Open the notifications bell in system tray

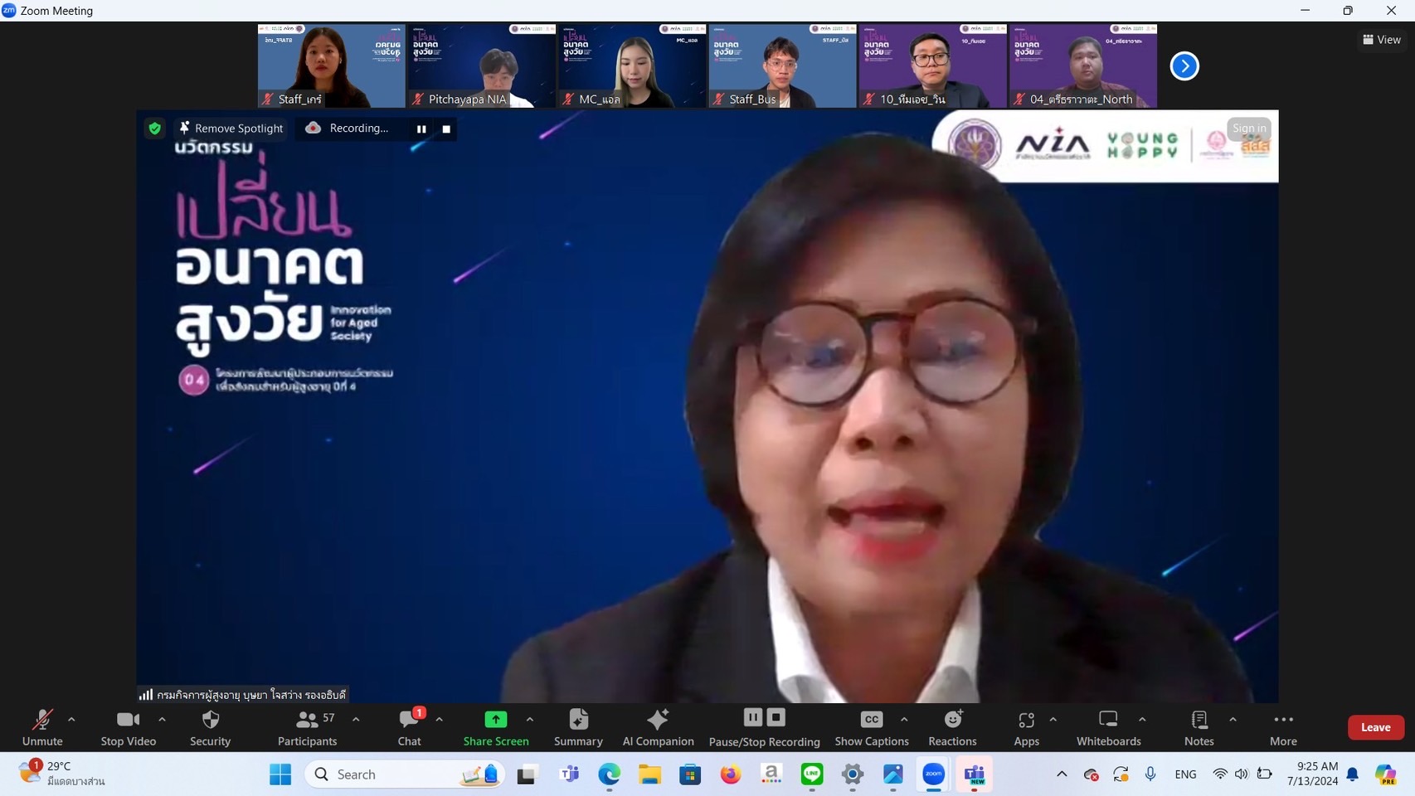coord(1353,774)
